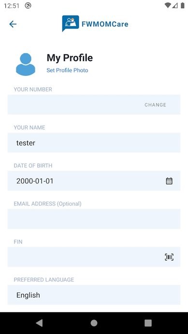Screen dimensions: 188x334
Task: Tap the blue profile avatar icon
Action: coord(26,64)
